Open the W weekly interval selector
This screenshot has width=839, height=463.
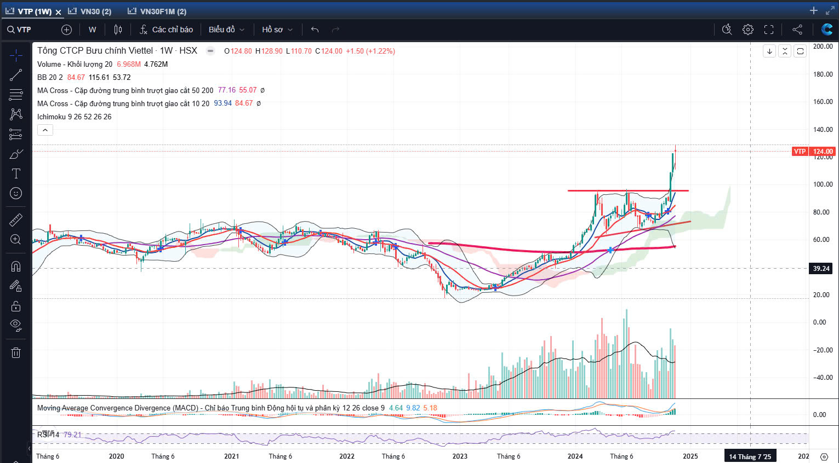point(92,30)
